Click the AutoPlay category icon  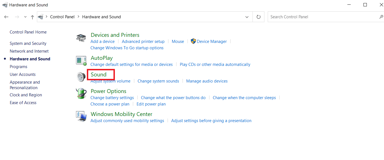click(81, 61)
